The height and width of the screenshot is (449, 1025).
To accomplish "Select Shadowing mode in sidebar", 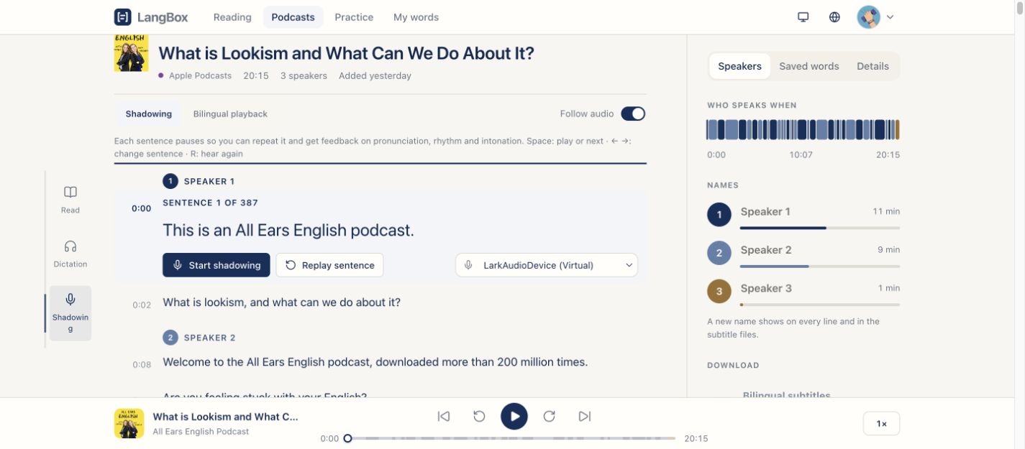I will tap(70, 313).
